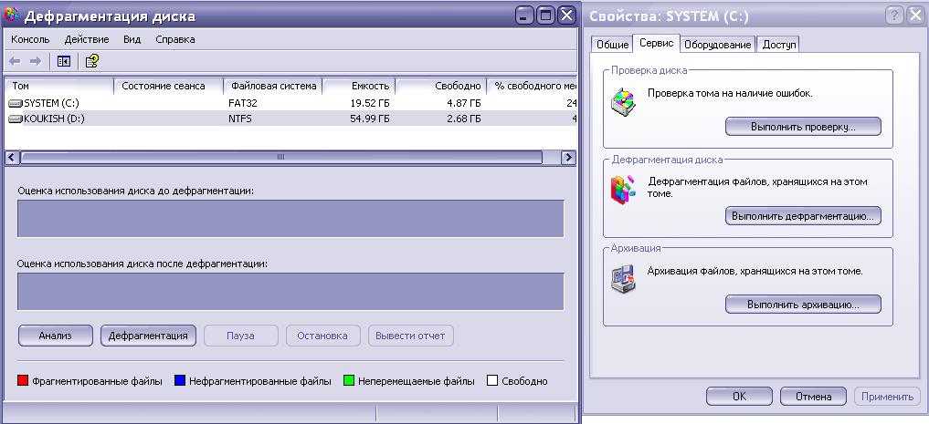
Task: Click the 4.87 ГБ free space value
Action: tap(464, 103)
